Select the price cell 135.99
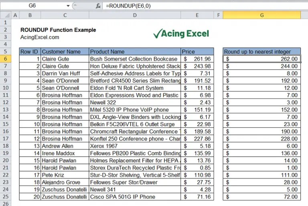Image resolution: width=308 pixels, height=206 pixels. click(x=197, y=153)
